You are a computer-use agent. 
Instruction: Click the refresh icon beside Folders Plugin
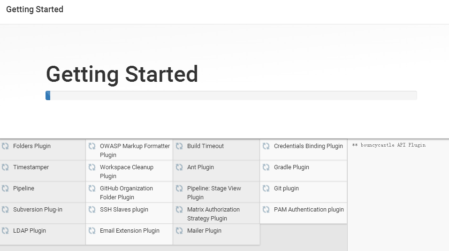[5, 146]
